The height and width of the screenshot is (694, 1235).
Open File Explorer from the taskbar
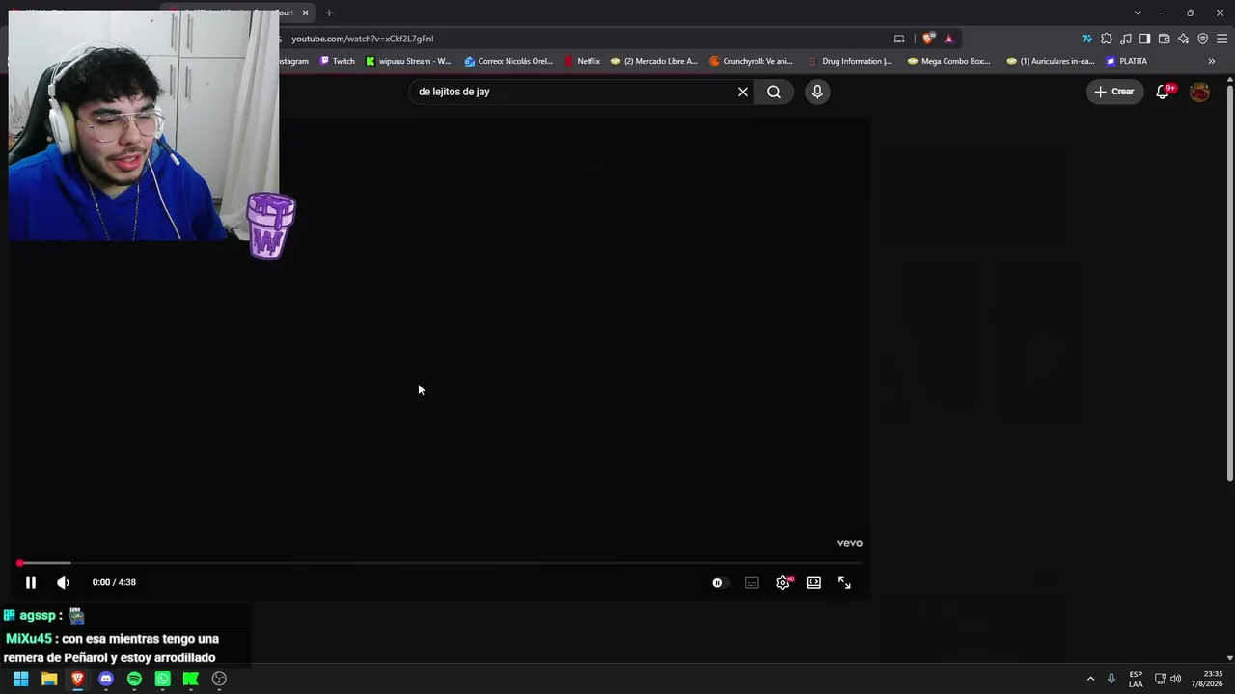[x=49, y=679]
